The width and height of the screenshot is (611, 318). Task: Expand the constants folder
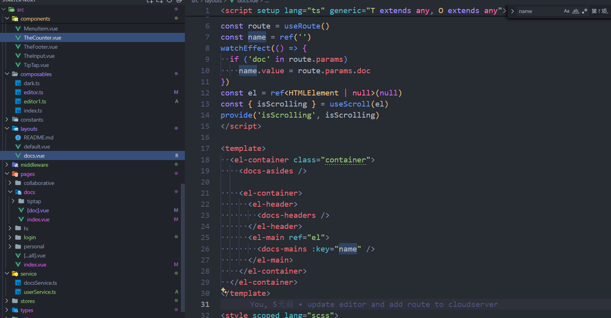click(7, 120)
